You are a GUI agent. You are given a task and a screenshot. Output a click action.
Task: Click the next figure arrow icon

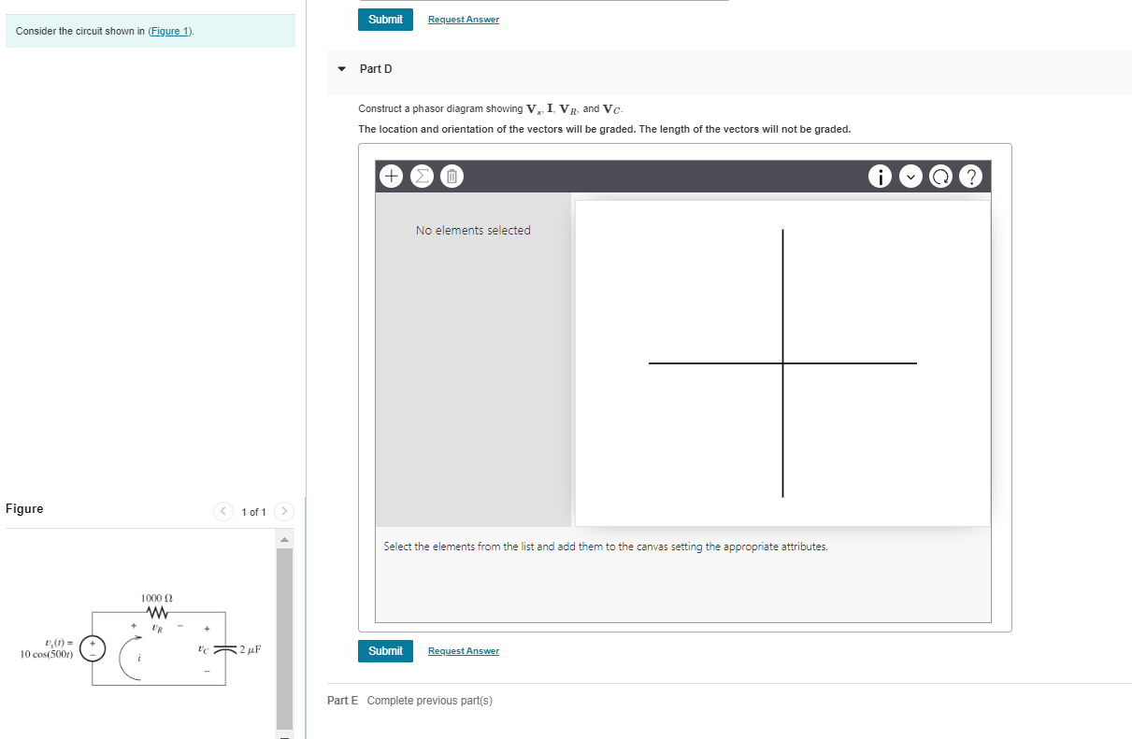click(x=284, y=511)
